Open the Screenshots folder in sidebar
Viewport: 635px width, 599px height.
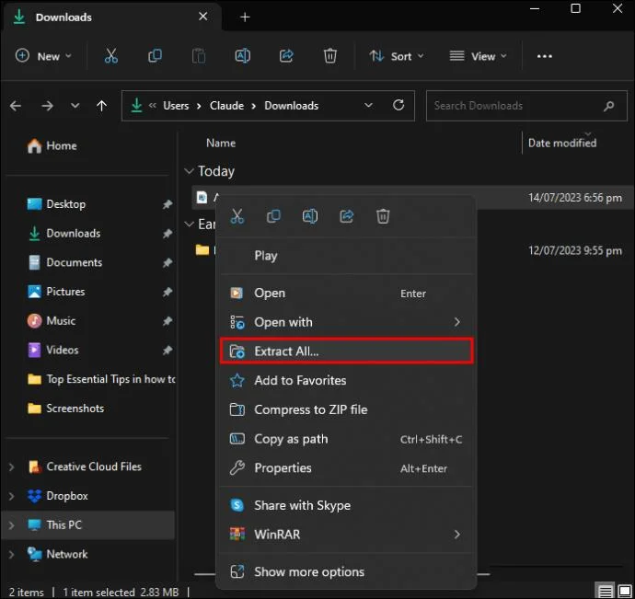point(65,409)
